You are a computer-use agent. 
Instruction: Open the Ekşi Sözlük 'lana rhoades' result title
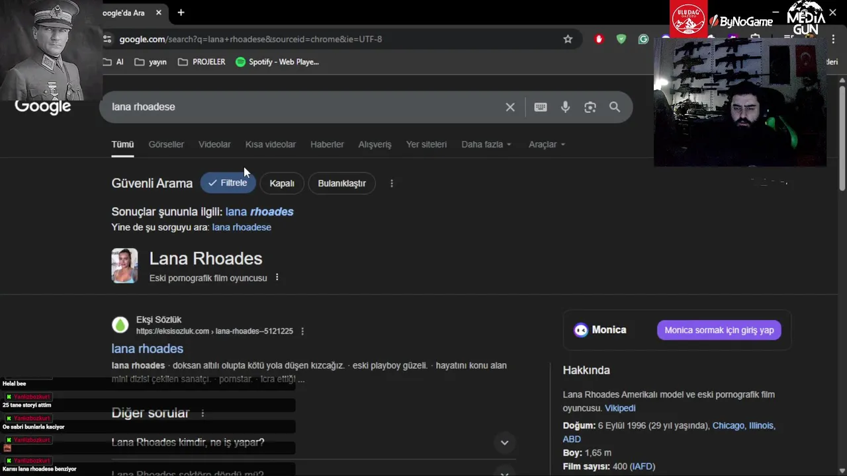(148, 348)
